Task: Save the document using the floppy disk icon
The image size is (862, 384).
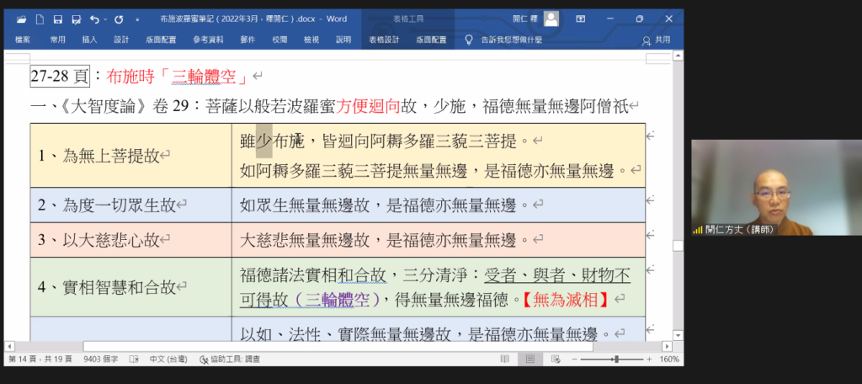Action: (x=56, y=19)
